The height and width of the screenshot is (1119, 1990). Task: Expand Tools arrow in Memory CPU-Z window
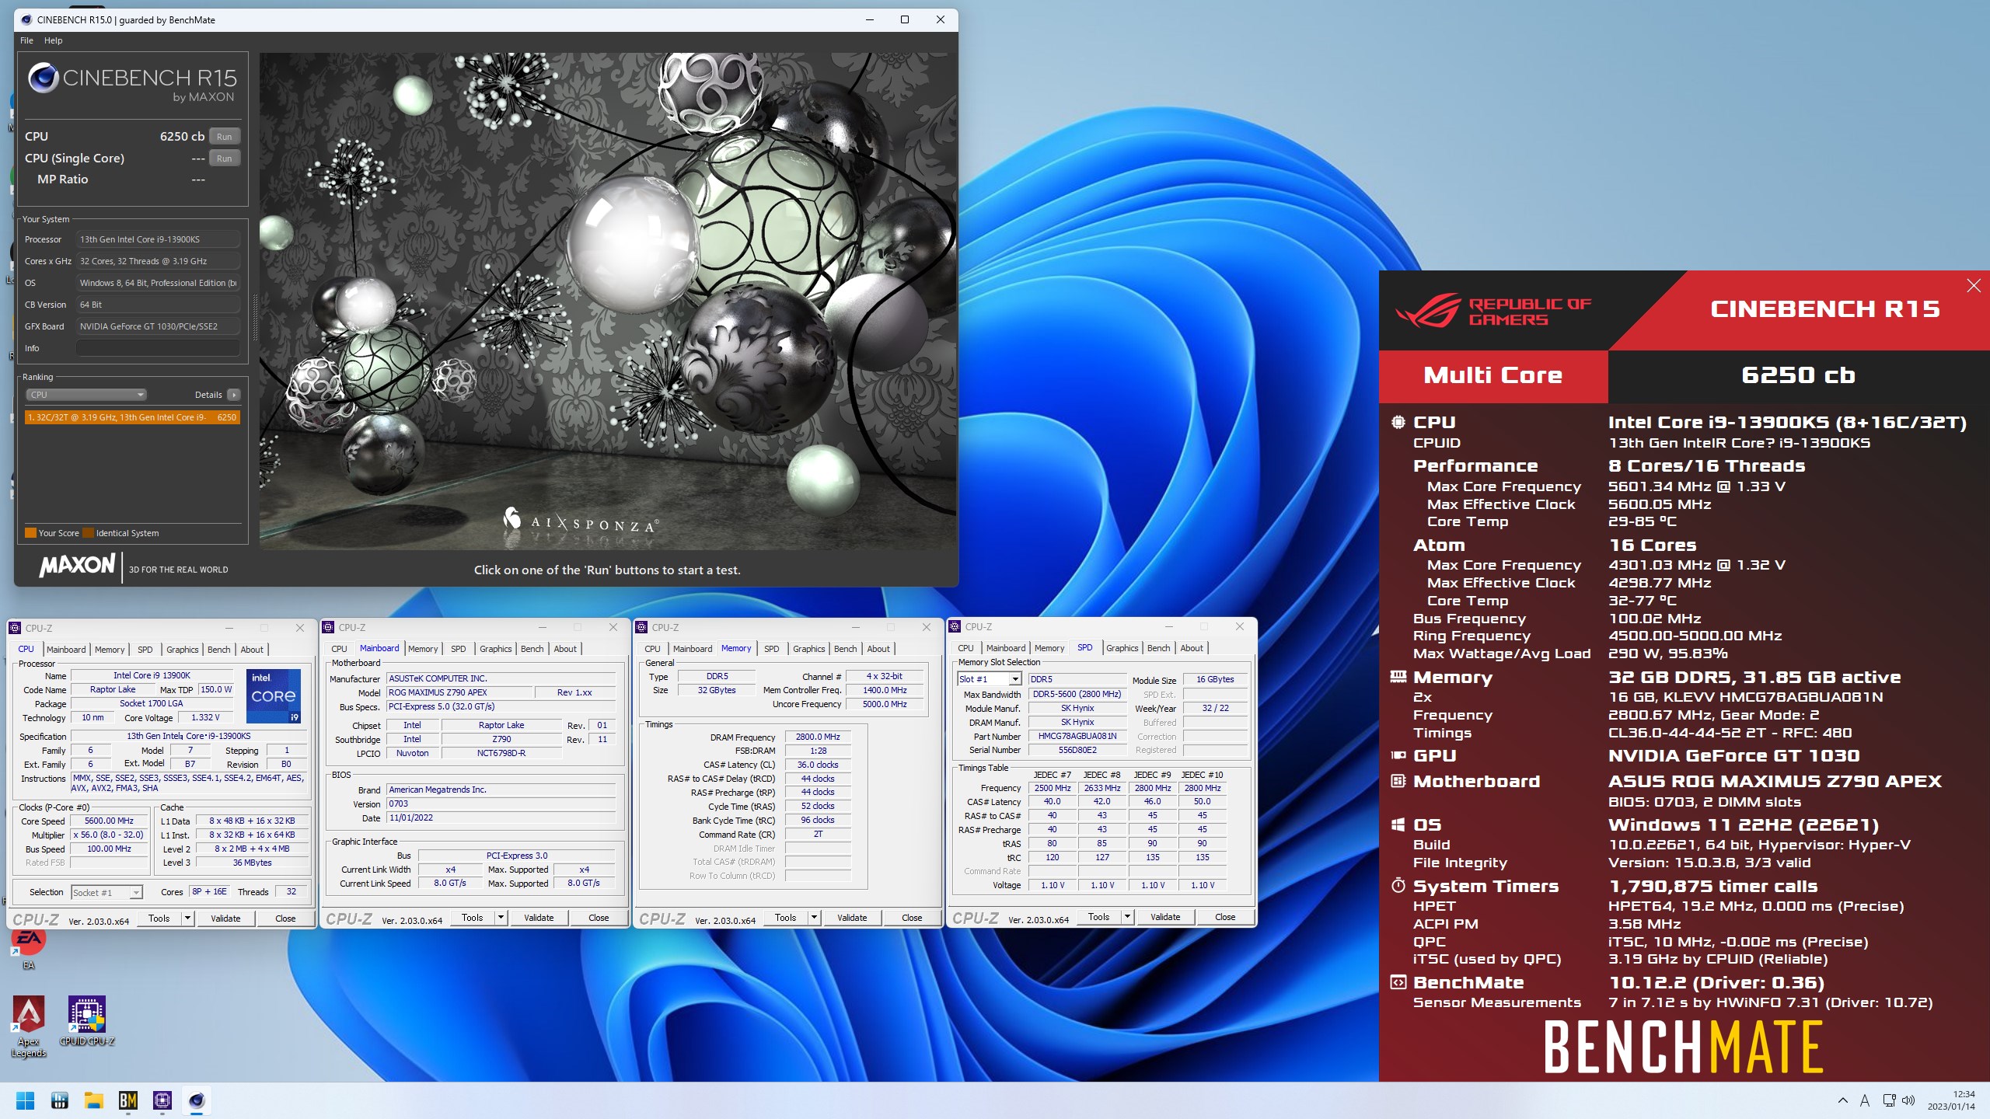click(814, 918)
